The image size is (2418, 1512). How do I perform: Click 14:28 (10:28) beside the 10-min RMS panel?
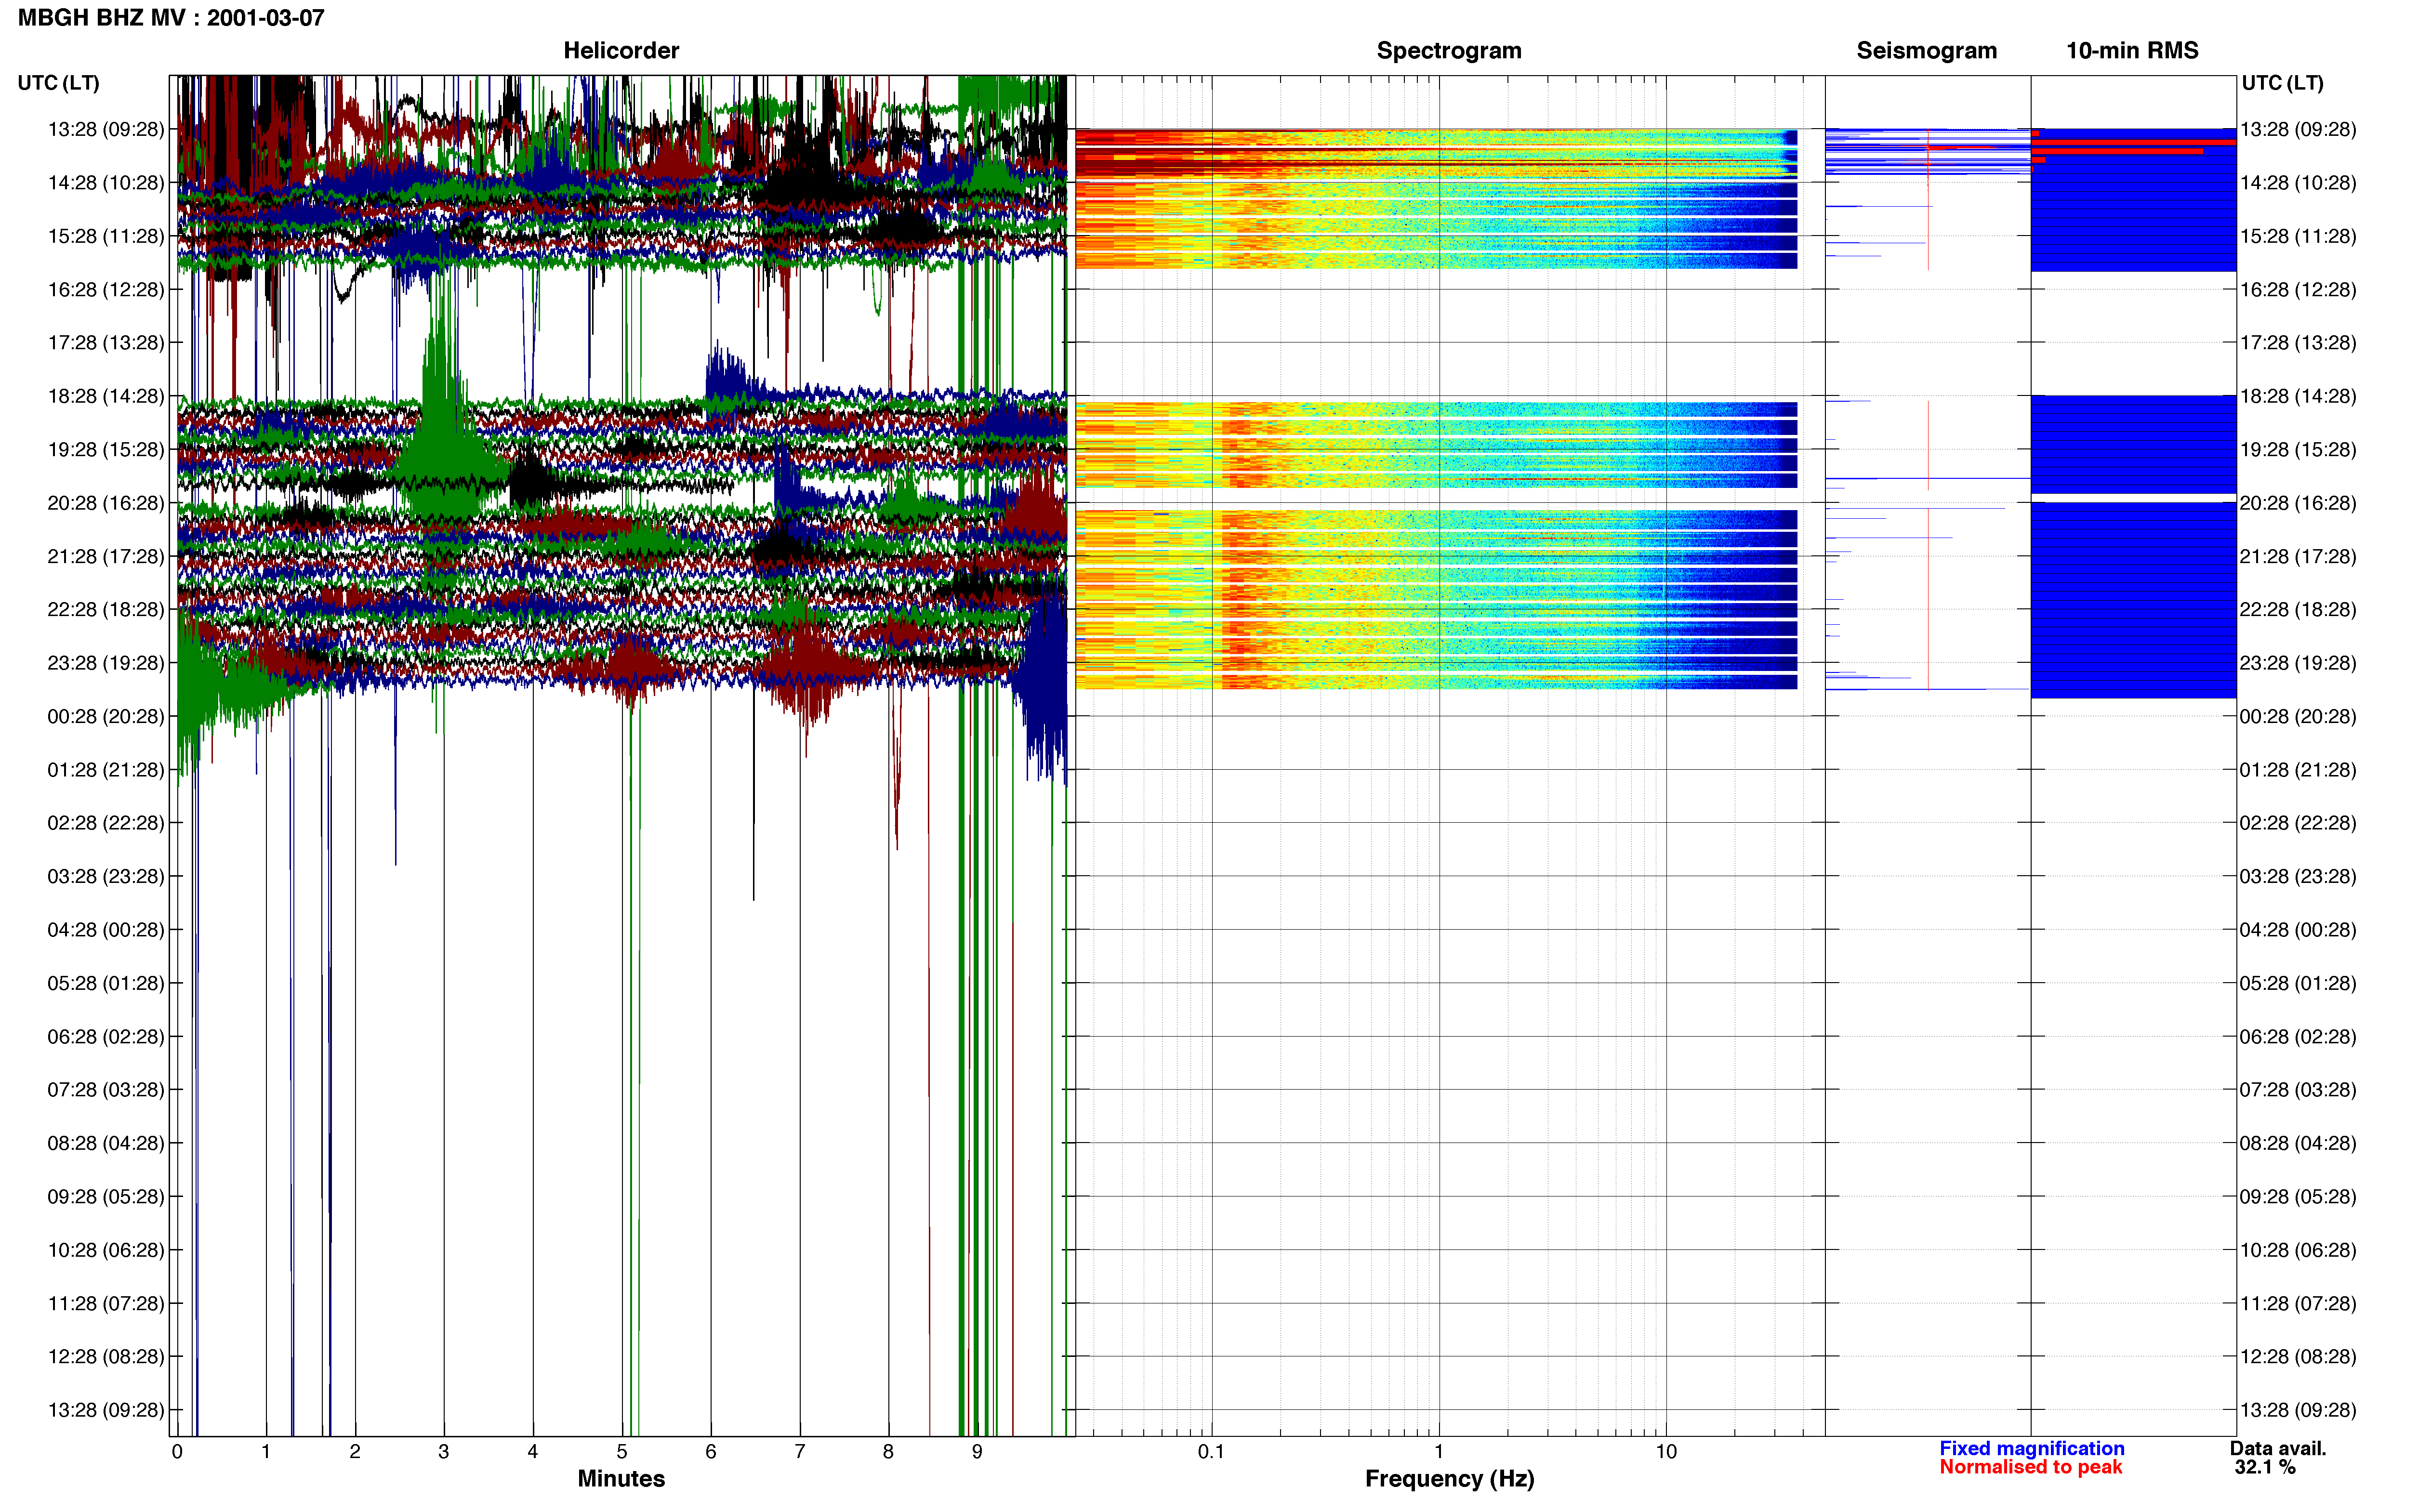click(2298, 183)
